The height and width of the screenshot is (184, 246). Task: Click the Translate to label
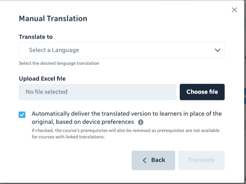35,37
